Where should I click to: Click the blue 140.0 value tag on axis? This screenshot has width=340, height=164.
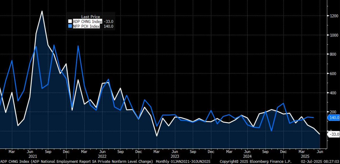(333, 118)
